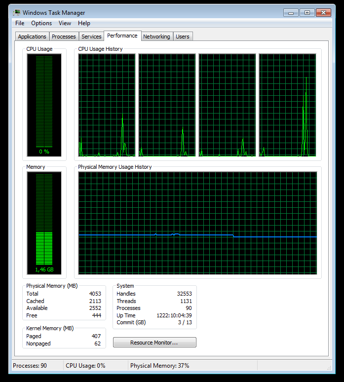Screen dimensions: 344x382
Task: Maximize the Task Manager window
Action: 307,12
